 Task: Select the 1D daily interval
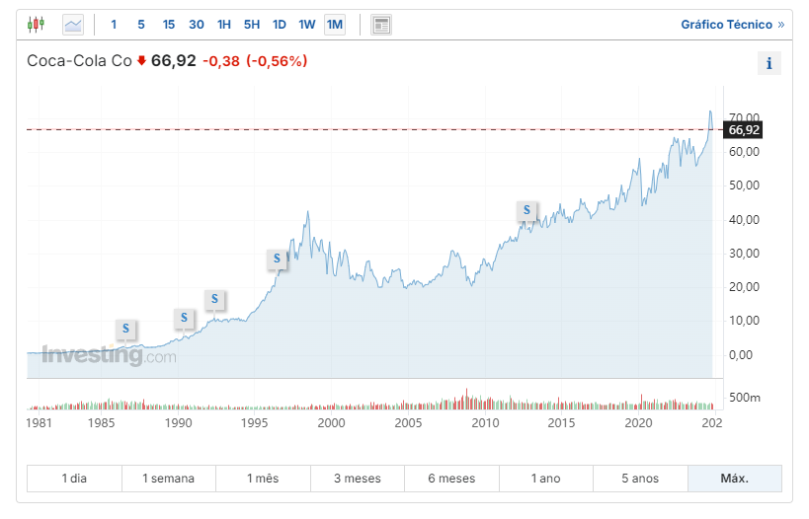[x=280, y=24]
